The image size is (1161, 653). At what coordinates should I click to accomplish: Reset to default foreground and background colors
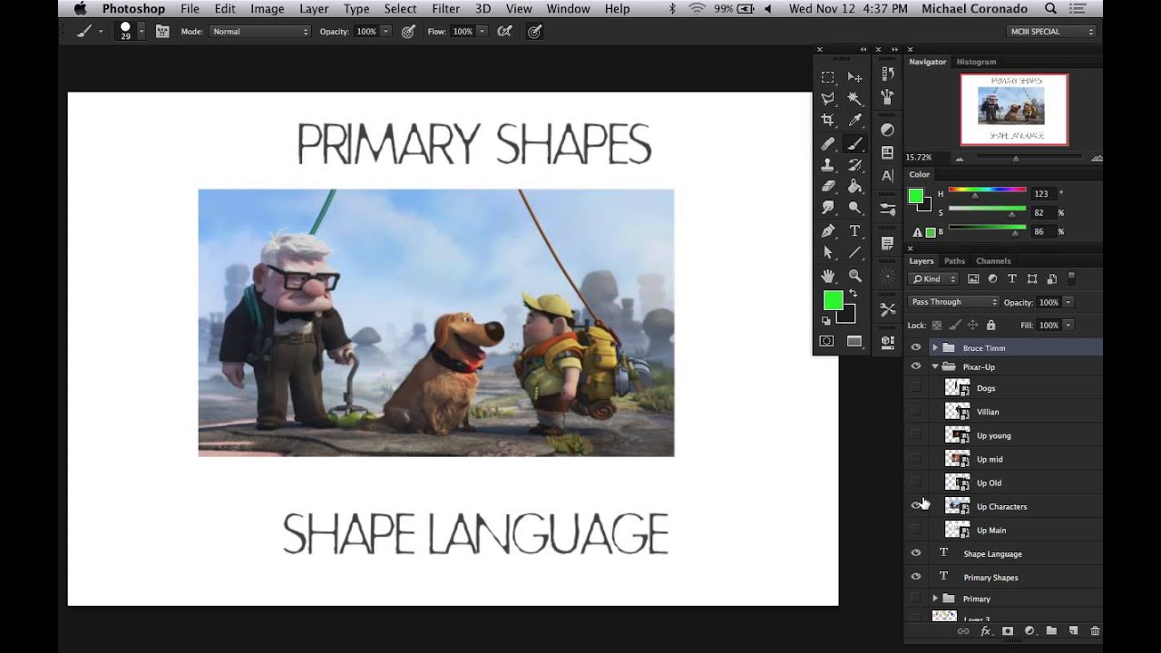pyautogui.click(x=826, y=321)
